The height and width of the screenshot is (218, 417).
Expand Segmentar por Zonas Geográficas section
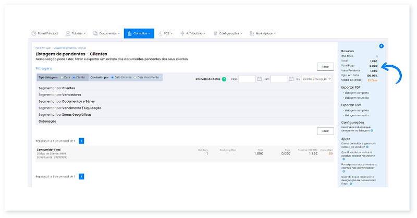pyautogui.click(x=65, y=114)
